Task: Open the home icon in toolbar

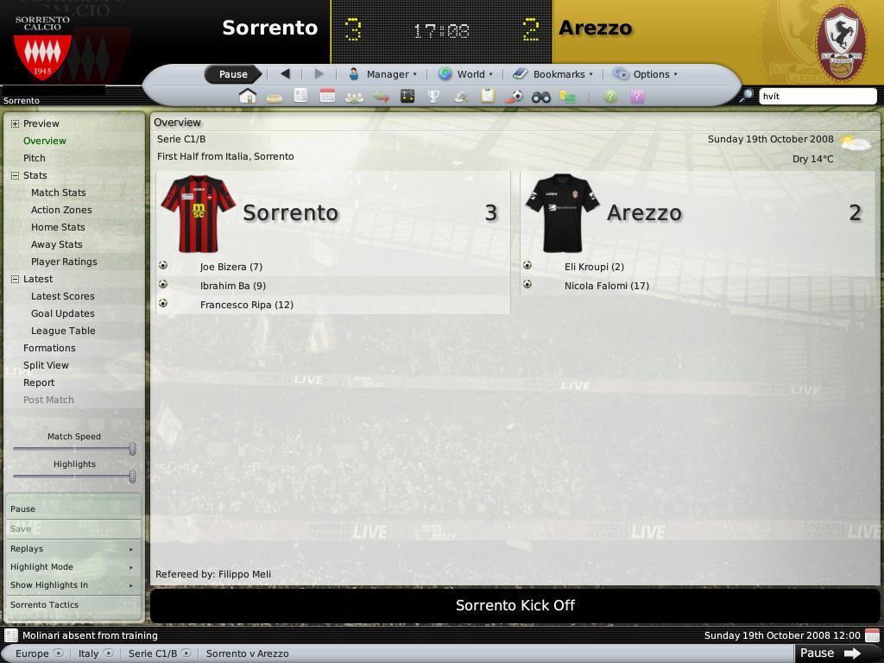Action: point(247,97)
